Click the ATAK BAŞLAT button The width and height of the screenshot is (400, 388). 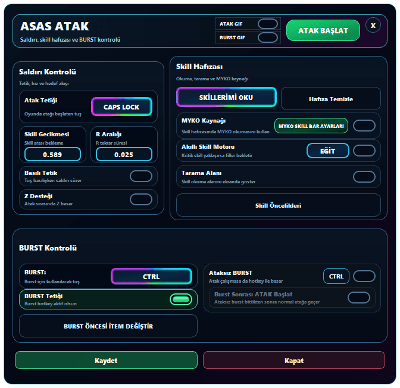pos(323,30)
